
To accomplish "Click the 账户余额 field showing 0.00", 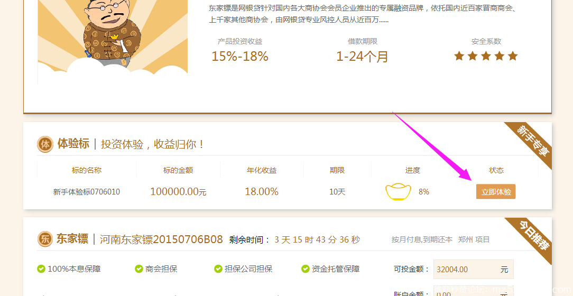I will point(474,292).
